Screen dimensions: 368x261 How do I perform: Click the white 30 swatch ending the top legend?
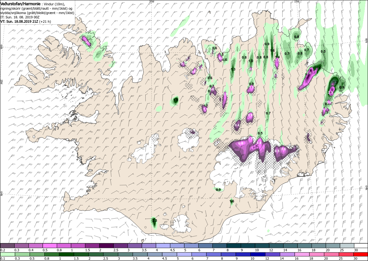point(361,246)
